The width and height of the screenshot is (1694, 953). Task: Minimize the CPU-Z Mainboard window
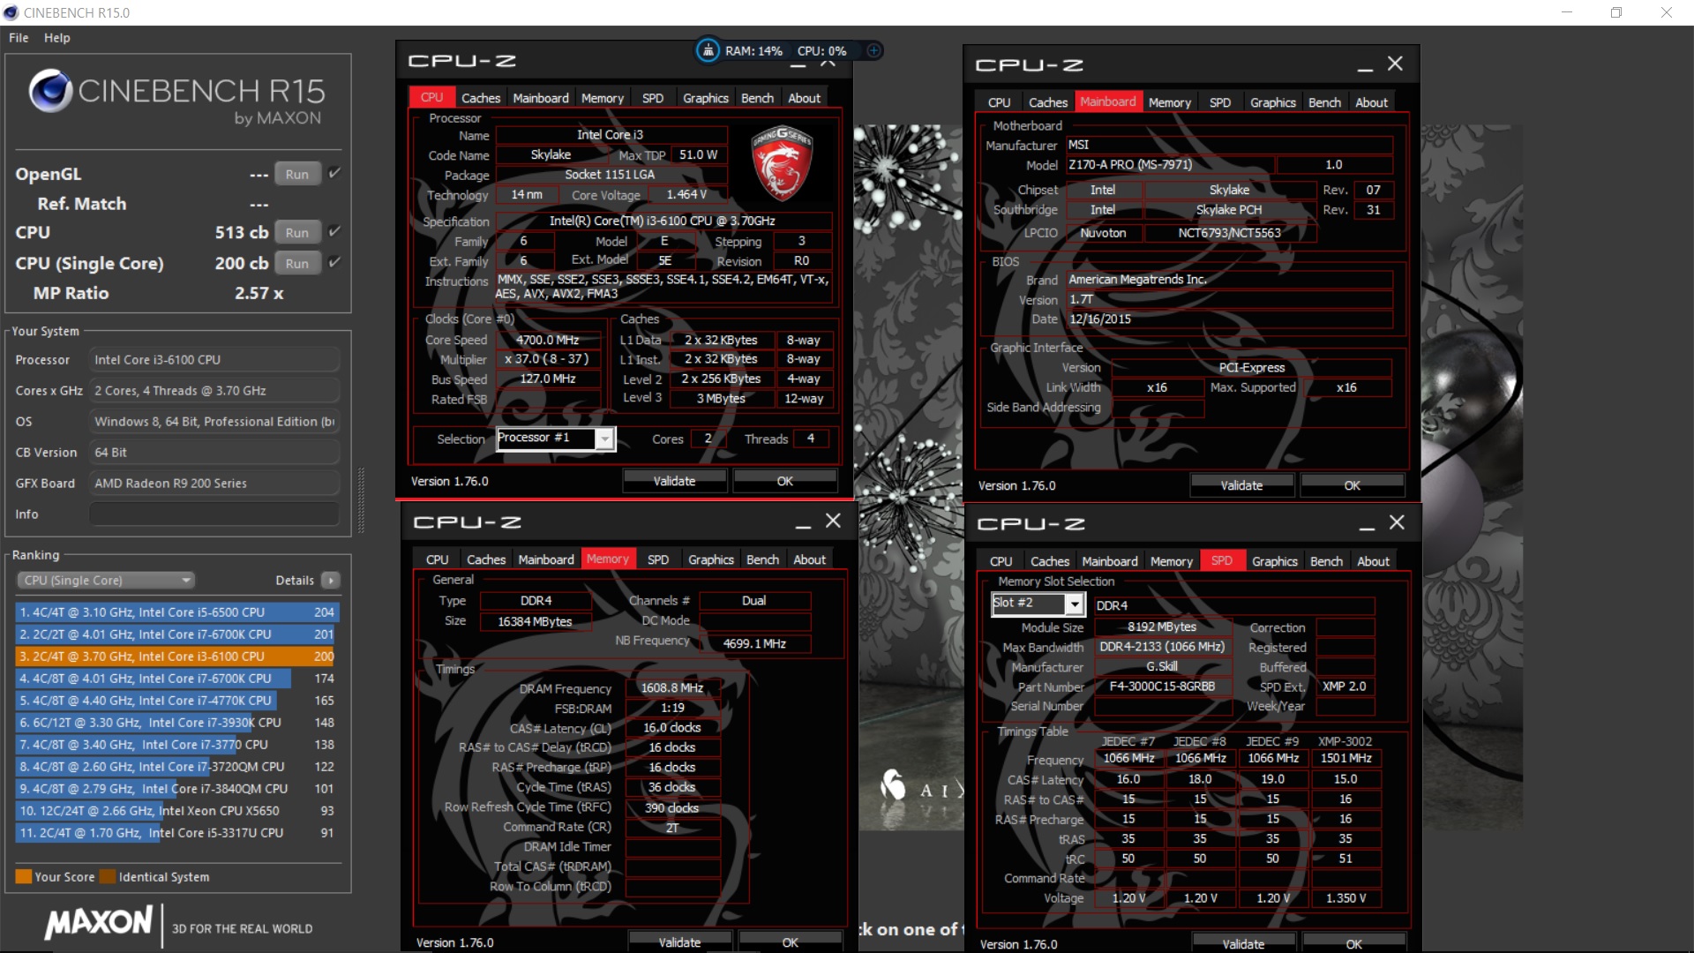coord(1365,65)
